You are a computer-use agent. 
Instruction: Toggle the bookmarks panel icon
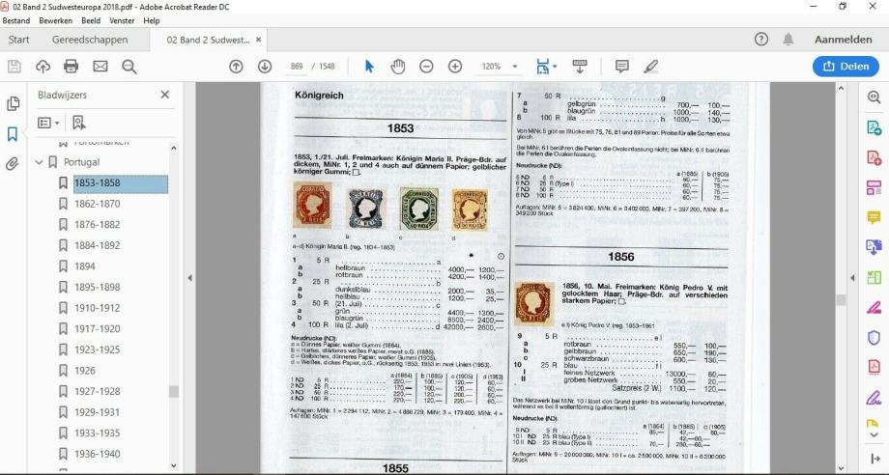point(13,134)
